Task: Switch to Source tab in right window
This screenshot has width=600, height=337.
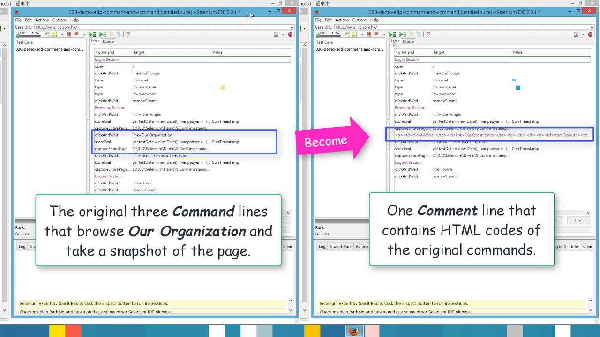Action: [408, 41]
